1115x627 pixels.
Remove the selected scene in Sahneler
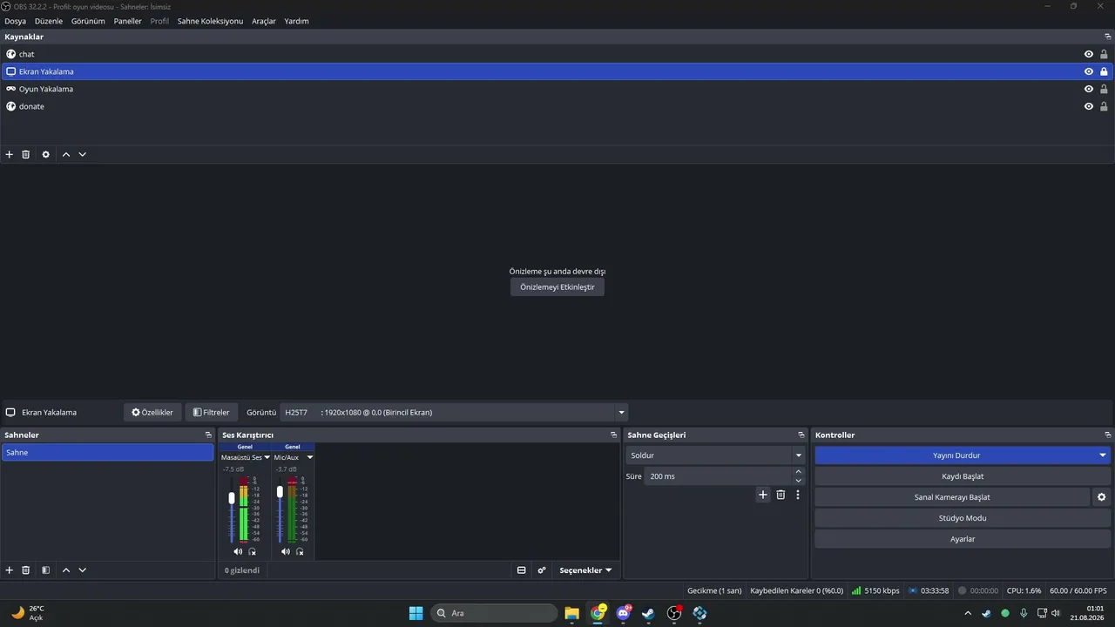(26, 570)
